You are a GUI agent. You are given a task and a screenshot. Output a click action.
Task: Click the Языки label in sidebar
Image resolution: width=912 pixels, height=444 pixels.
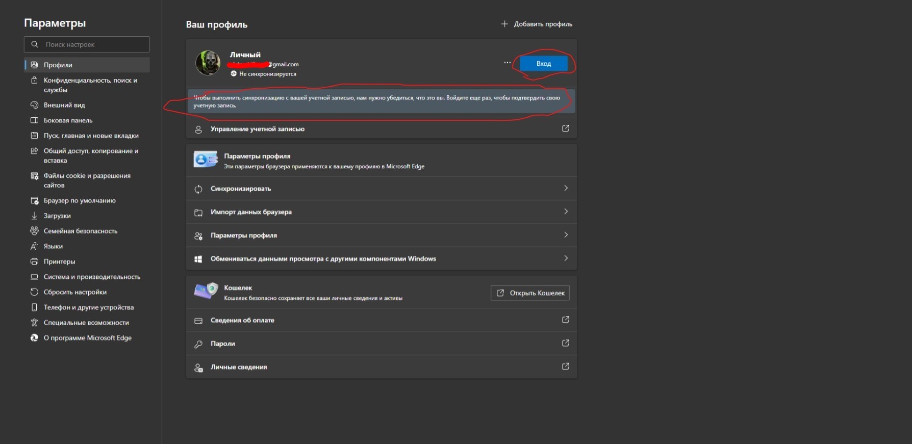53,246
